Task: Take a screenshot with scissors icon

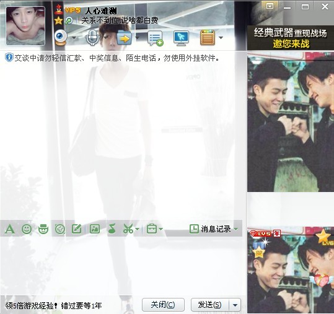Action: (128, 229)
